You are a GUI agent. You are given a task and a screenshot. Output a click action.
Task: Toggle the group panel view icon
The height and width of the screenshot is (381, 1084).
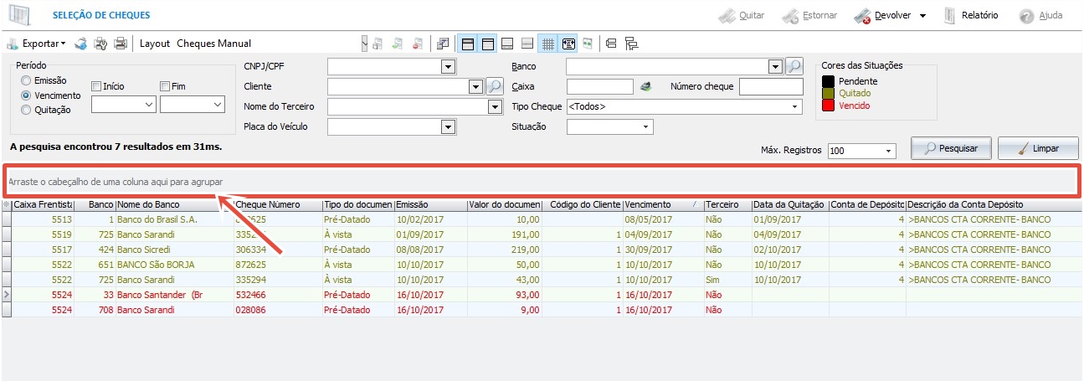point(467,43)
